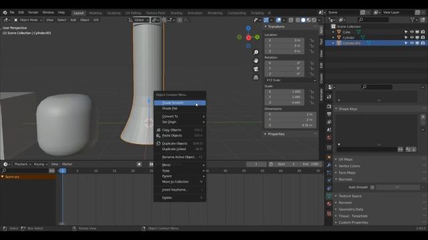Viewport: 428px width, 240px height.
Task: Switch to the Layout workspace tab
Action: [79, 13]
